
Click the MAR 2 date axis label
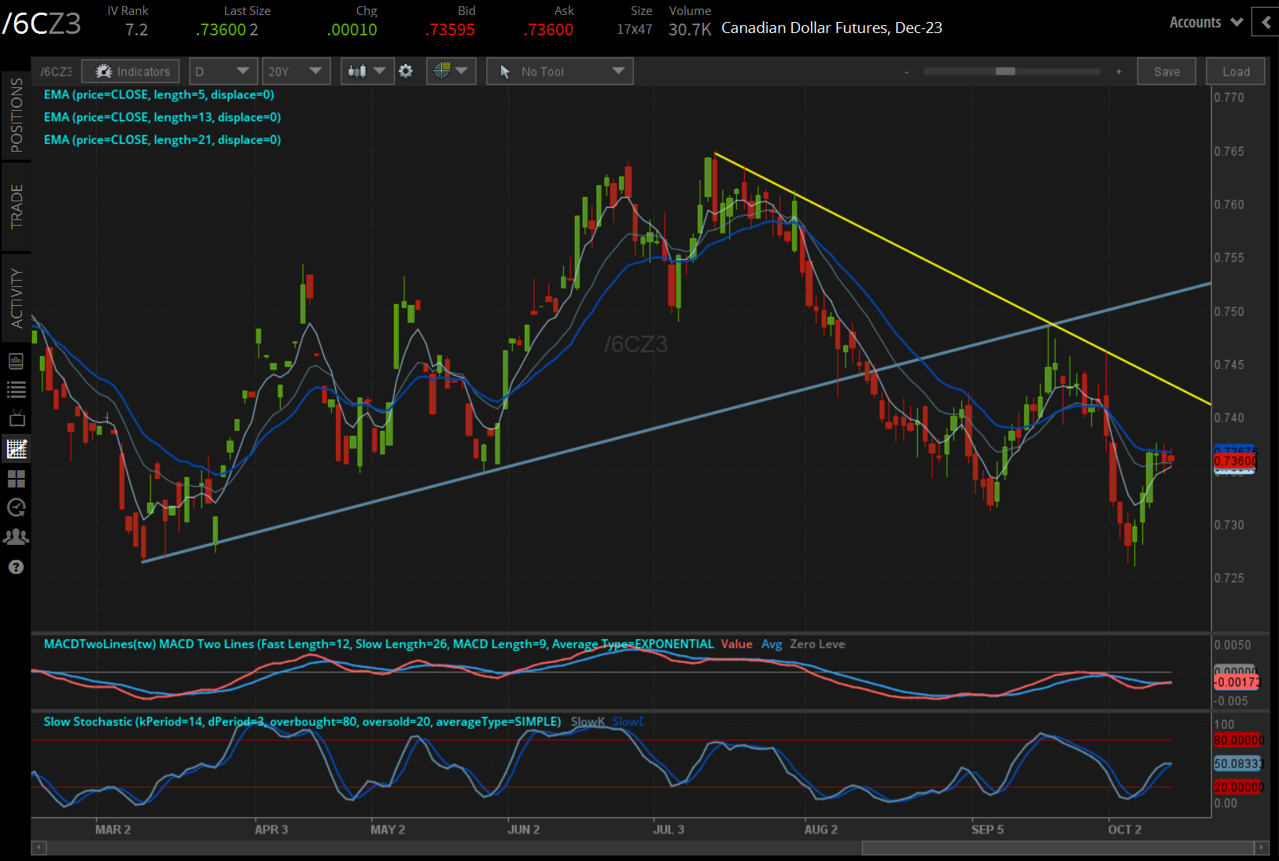coord(112,830)
